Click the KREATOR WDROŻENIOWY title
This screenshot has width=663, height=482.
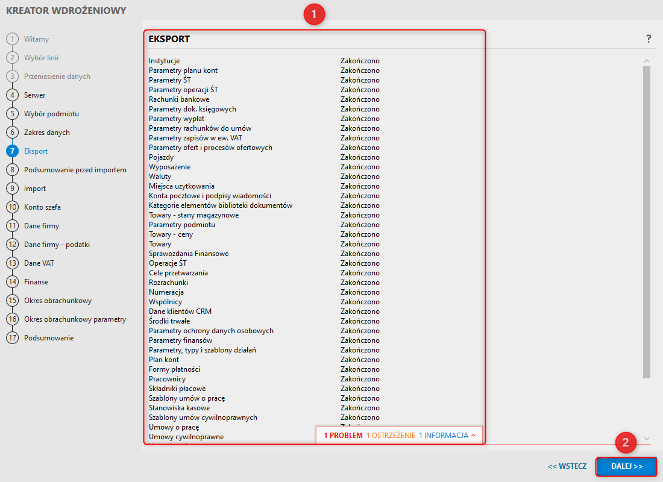tap(66, 11)
